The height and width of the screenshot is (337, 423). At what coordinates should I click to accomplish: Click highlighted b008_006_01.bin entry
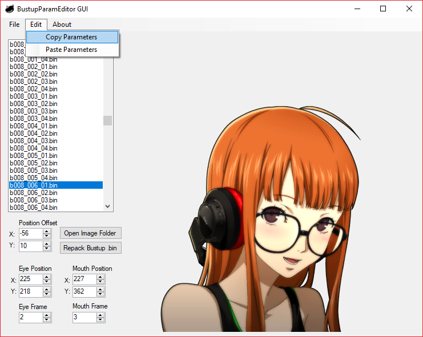[x=56, y=185]
